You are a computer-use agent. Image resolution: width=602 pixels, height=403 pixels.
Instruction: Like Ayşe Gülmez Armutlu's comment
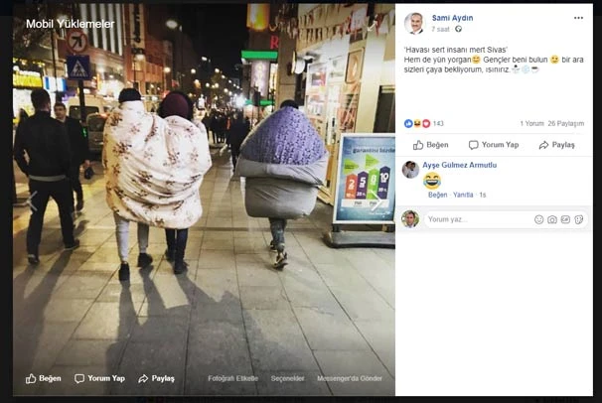(x=438, y=195)
